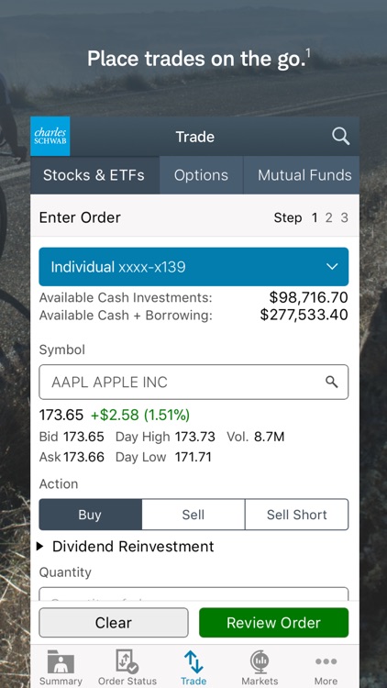
Task: Tap the Trade arrows icon
Action: coord(193,661)
